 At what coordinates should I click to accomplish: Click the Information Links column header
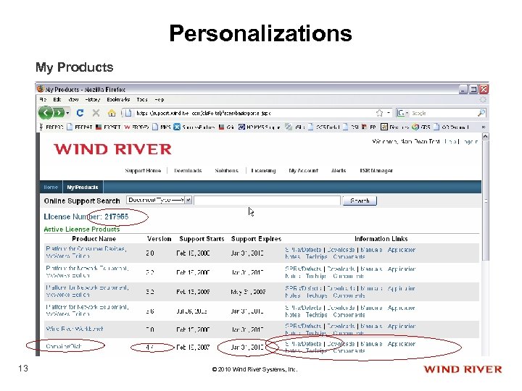(381, 239)
